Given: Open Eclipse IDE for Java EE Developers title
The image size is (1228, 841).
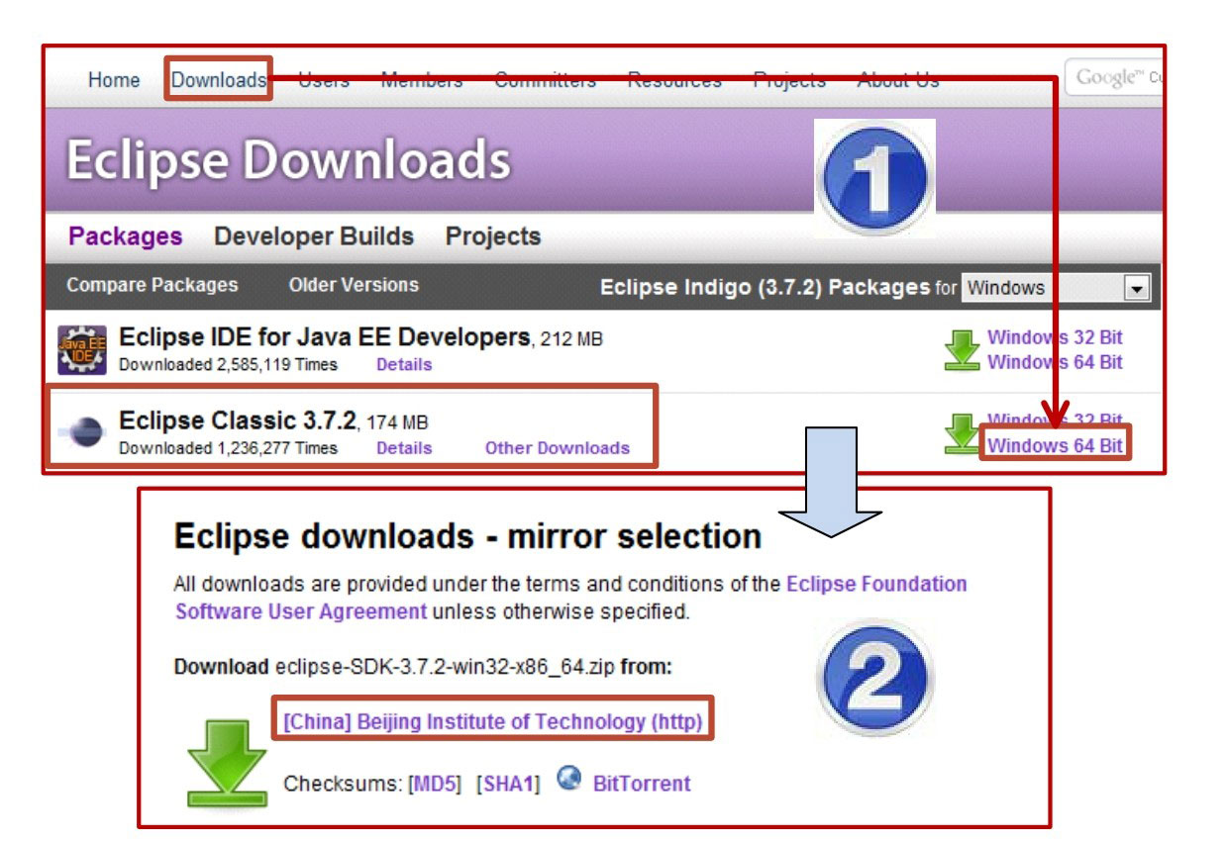Looking at the screenshot, I should [325, 337].
